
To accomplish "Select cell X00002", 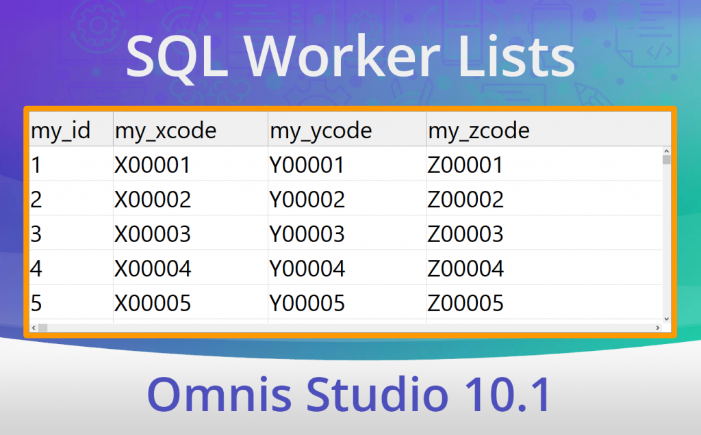I will tap(190, 198).
